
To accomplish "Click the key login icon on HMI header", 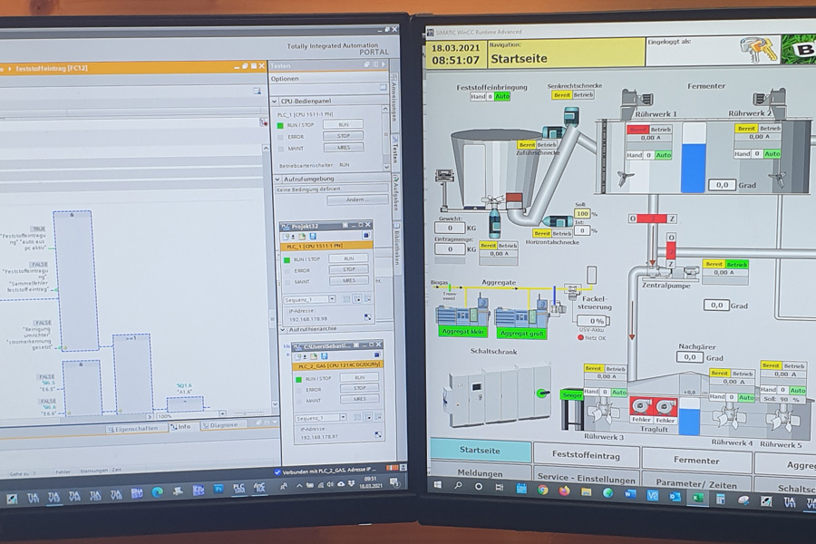I will point(759,51).
